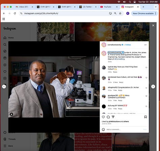Go to the previous post arrow
160x151 pixels.
click(x=4, y=86)
